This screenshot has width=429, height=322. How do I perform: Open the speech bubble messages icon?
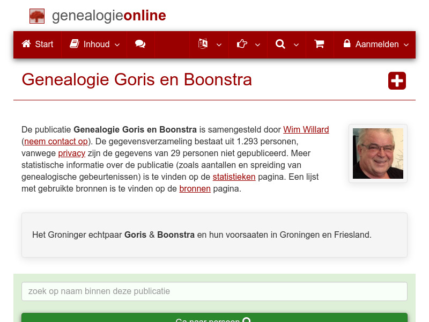[x=140, y=44]
